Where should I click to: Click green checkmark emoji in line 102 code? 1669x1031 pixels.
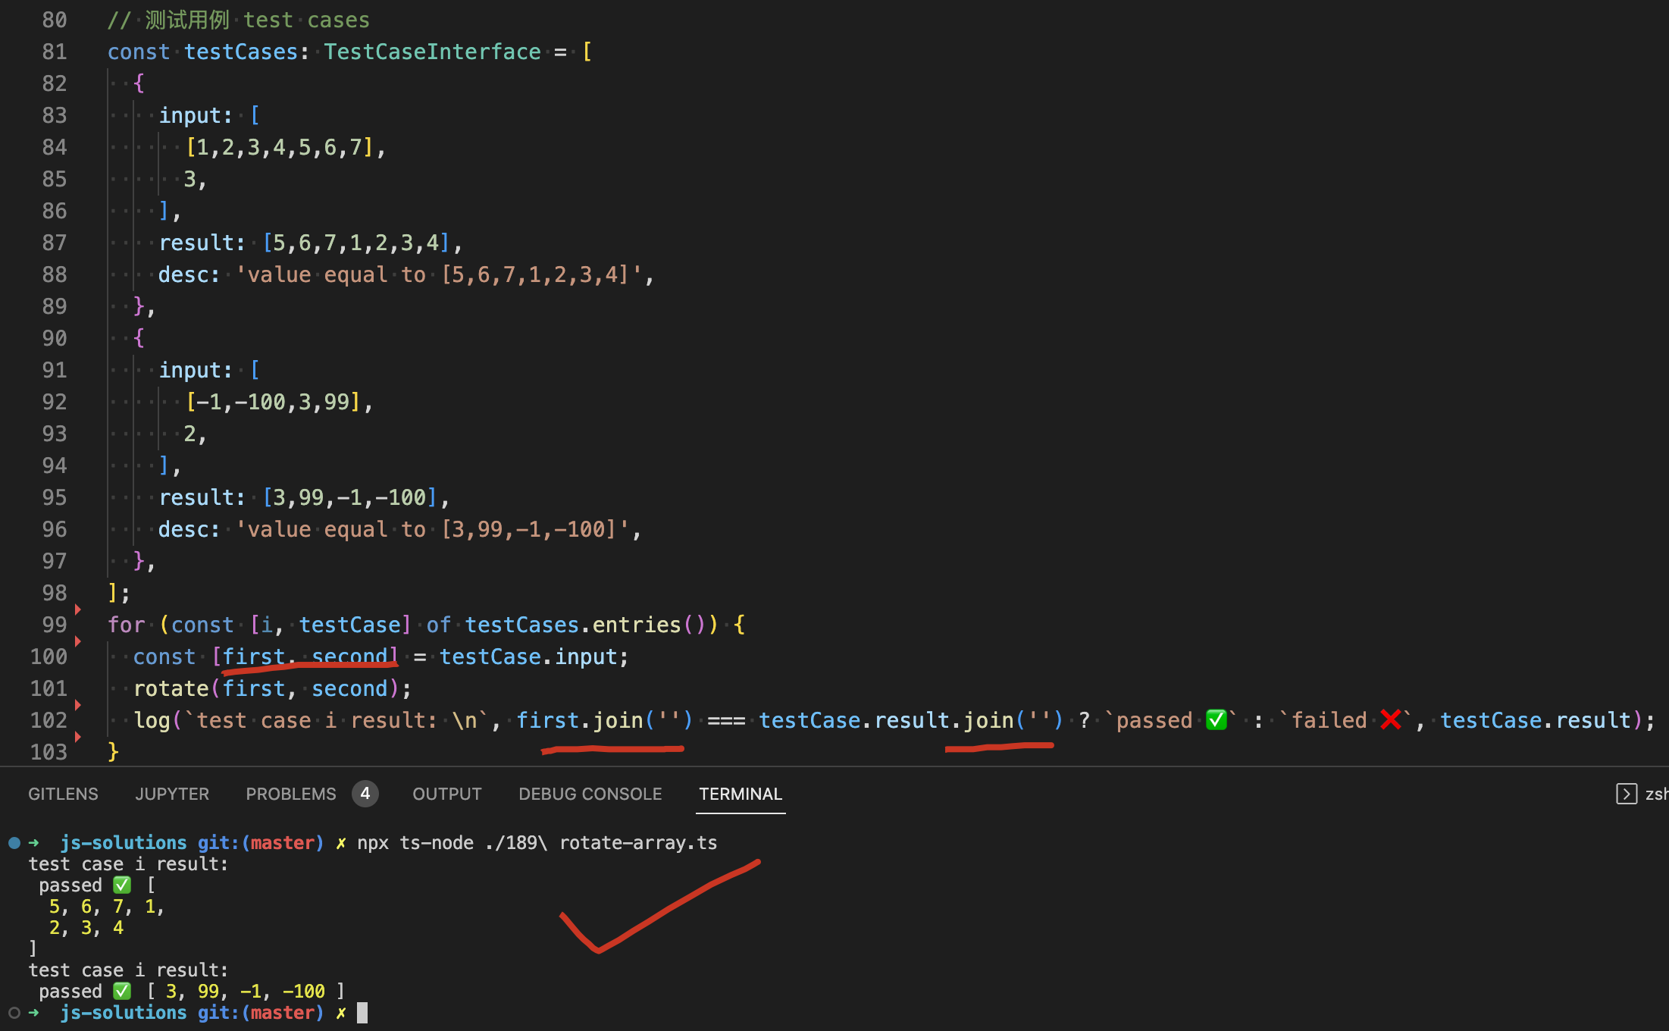(1216, 719)
